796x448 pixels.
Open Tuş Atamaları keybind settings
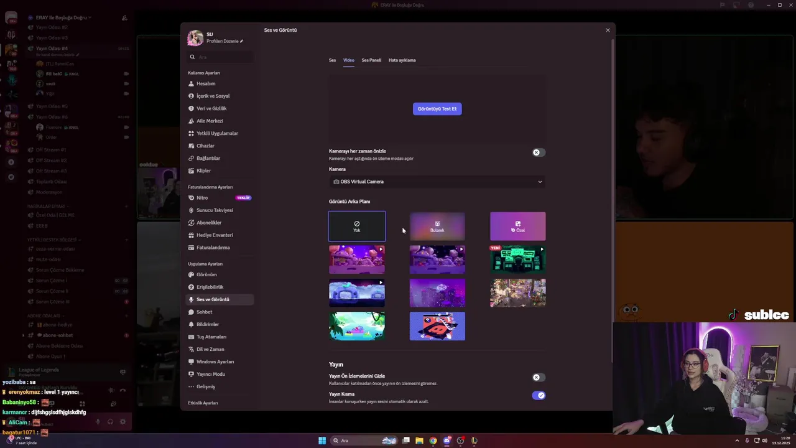[220, 337]
